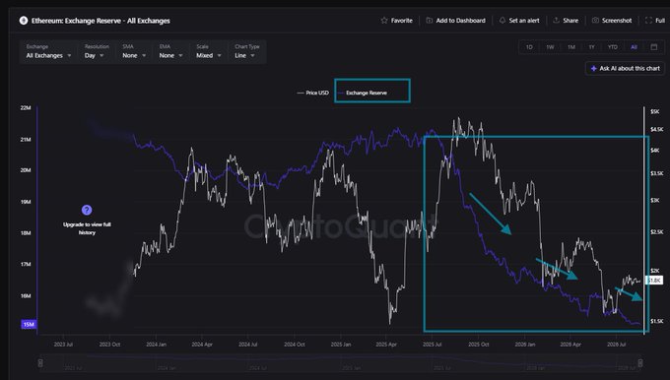The image size is (670, 380).
Task: Open the Exchange All Exchanges dropdown
Action: tap(48, 51)
